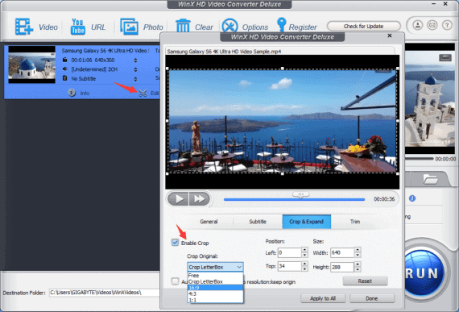This screenshot has height=312, width=459.
Task: Expand the No Subtitle selector
Action: click(x=135, y=79)
